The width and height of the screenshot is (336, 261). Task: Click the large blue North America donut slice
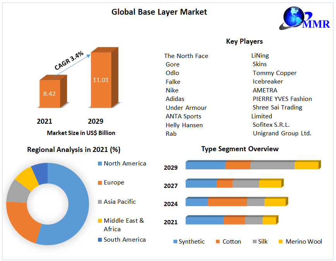(x=77, y=211)
